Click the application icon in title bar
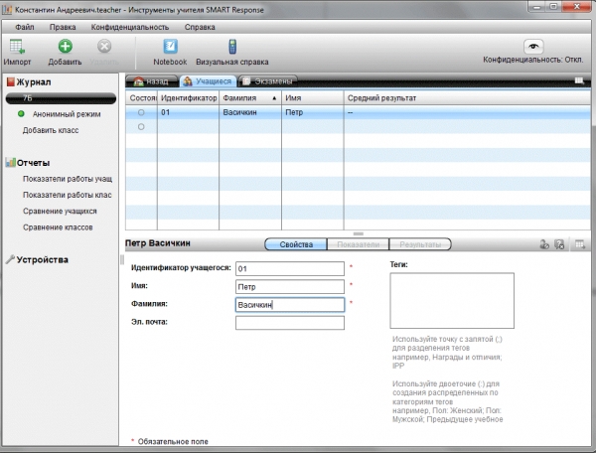 click(7, 10)
